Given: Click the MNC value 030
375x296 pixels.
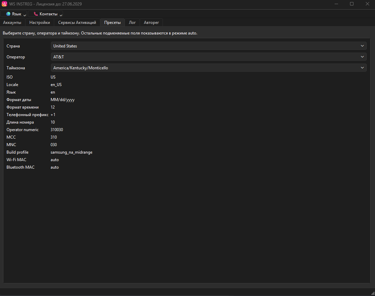Looking at the screenshot, I should tap(54, 145).
